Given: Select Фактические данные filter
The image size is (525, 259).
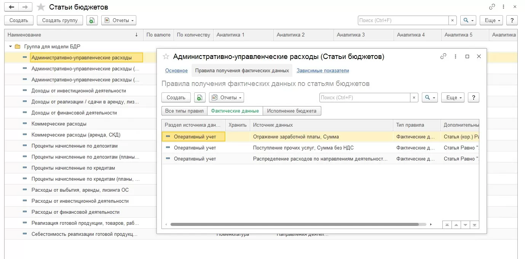Looking at the screenshot, I should 235,111.
